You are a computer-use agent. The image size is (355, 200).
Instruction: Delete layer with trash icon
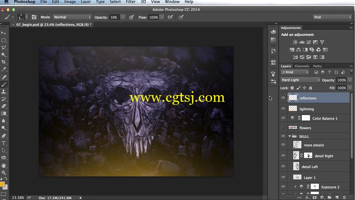pos(344,198)
